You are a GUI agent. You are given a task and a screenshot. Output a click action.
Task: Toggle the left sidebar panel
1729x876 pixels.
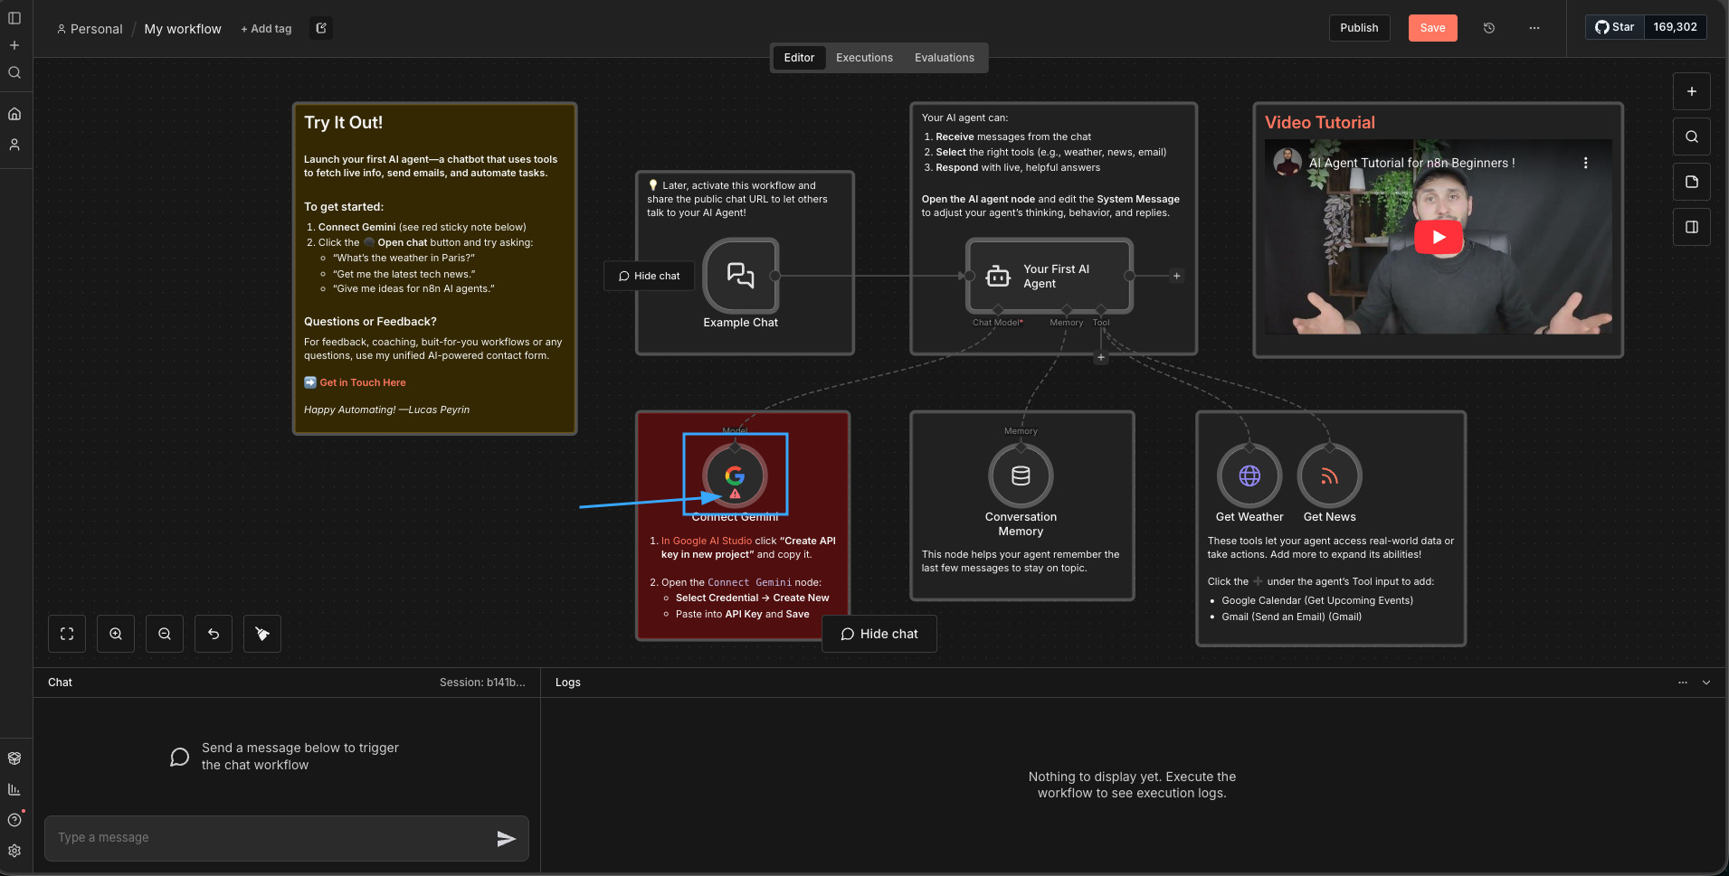pos(14,18)
